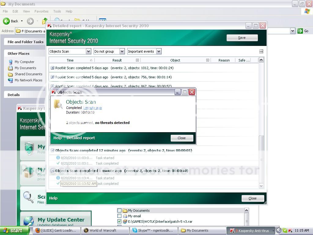Collapse Objects Scan completed 12 minutes ago

(x=52, y=151)
